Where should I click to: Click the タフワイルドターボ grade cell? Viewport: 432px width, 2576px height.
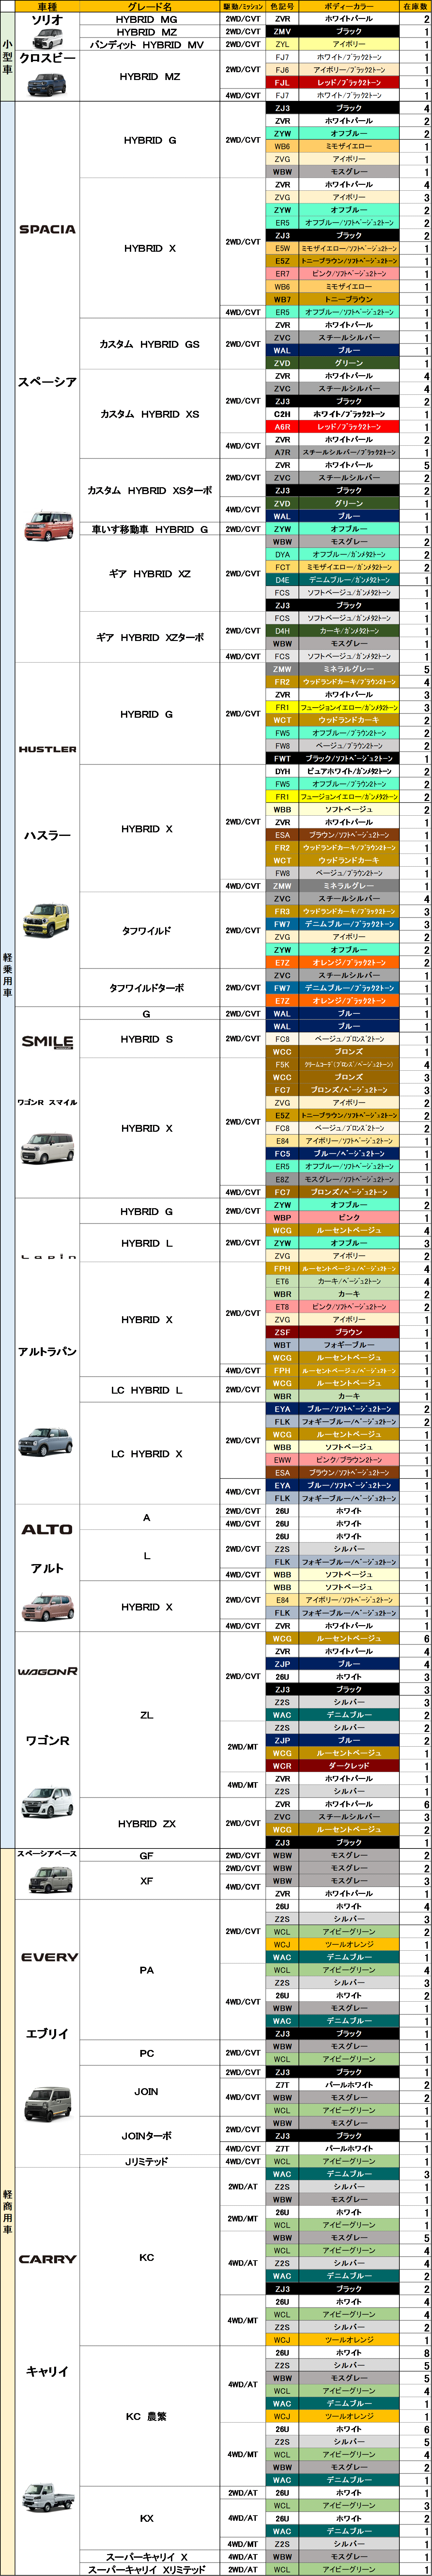click(x=150, y=988)
